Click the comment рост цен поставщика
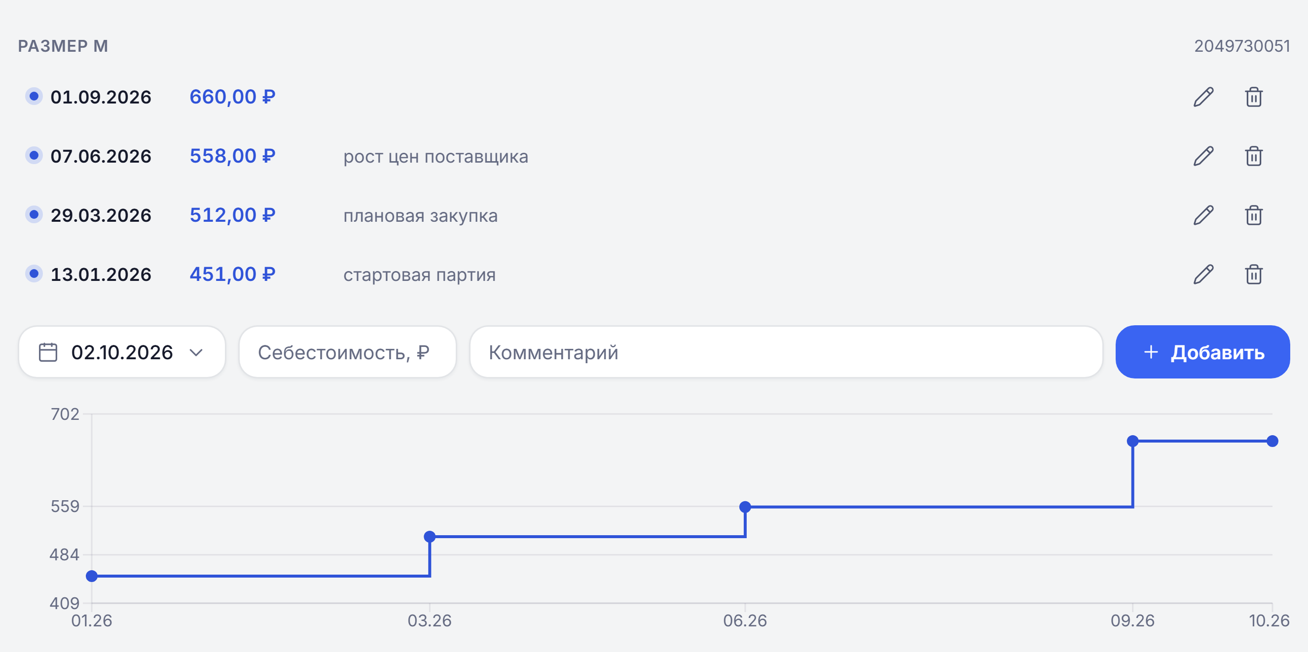 click(x=436, y=157)
